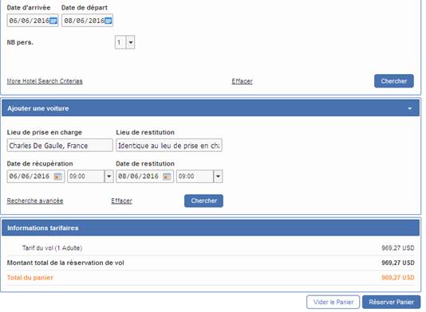Click Chercher button in car section
The image size is (426, 312).
pyautogui.click(x=203, y=201)
